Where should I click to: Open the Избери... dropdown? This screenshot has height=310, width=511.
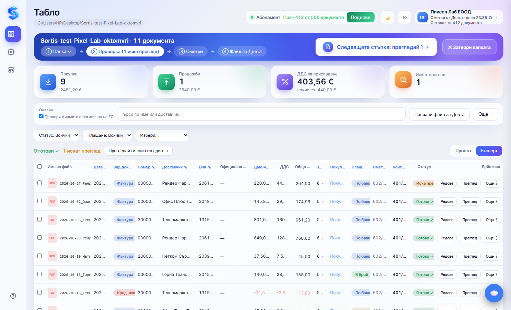(162, 135)
